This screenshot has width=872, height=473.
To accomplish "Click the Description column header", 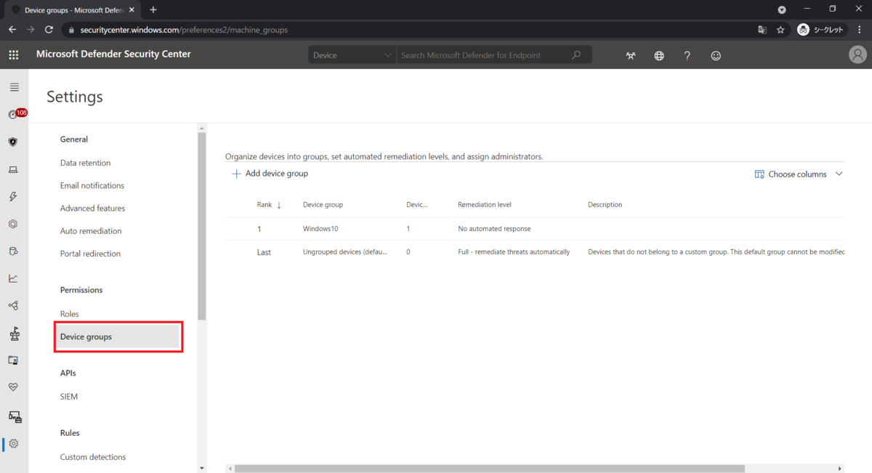I will point(605,205).
